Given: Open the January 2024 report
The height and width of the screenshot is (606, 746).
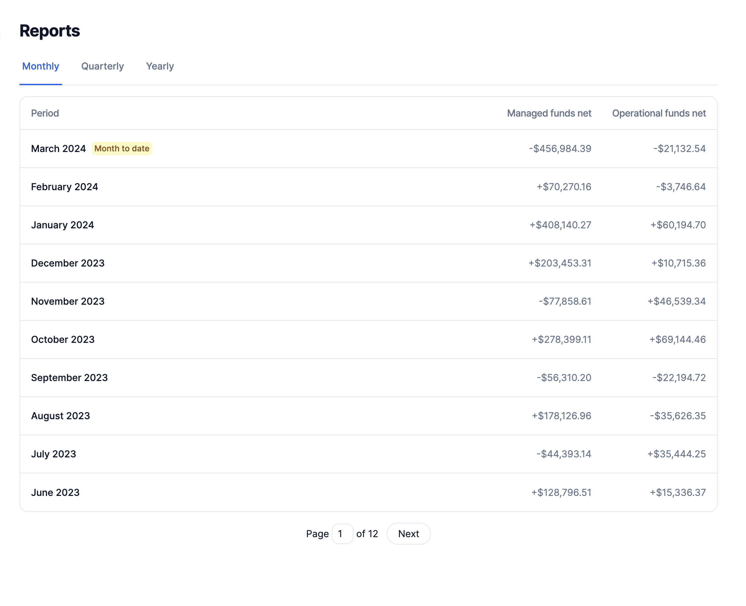Looking at the screenshot, I should (x=62, y=225).
